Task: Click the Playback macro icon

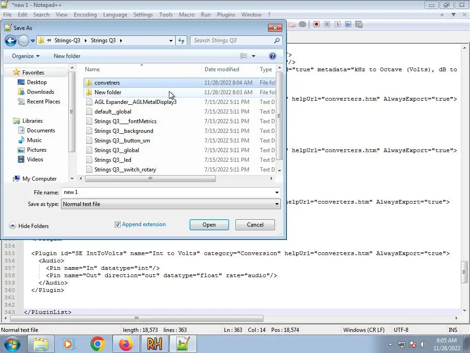Action: [337, 24]
